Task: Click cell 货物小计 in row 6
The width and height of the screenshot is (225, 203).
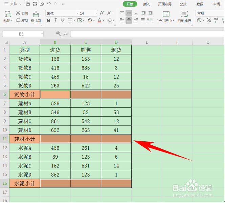Action: click(25, 95)
